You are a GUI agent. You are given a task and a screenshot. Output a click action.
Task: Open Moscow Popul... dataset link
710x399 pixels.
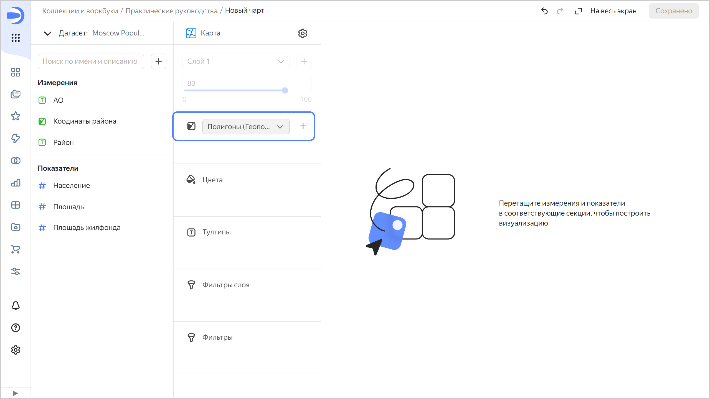118,33
